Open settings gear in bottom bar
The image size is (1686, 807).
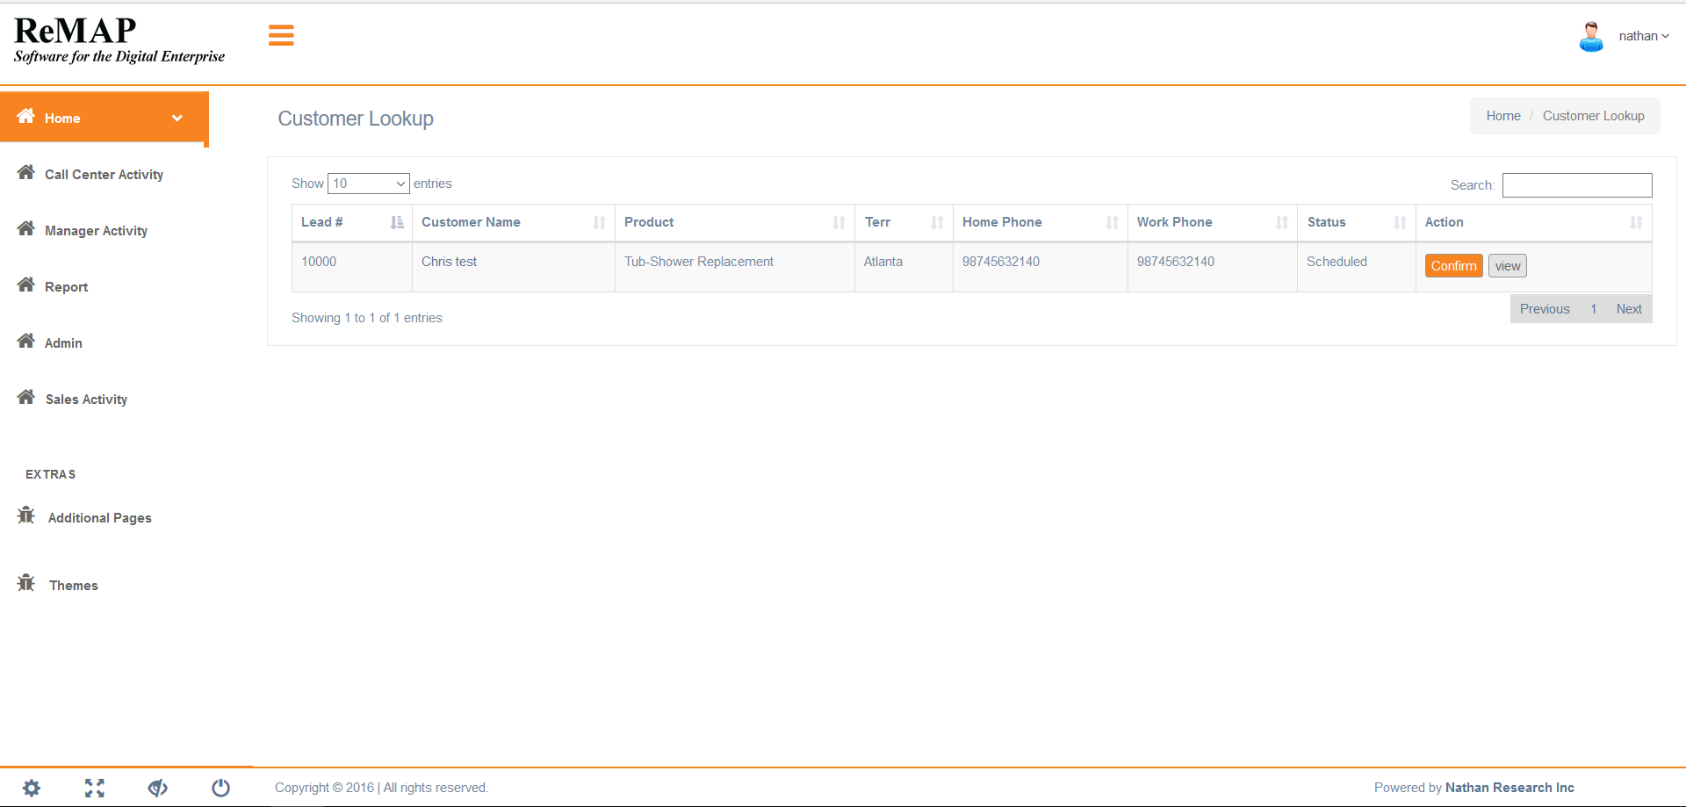[x=32, y=788]
